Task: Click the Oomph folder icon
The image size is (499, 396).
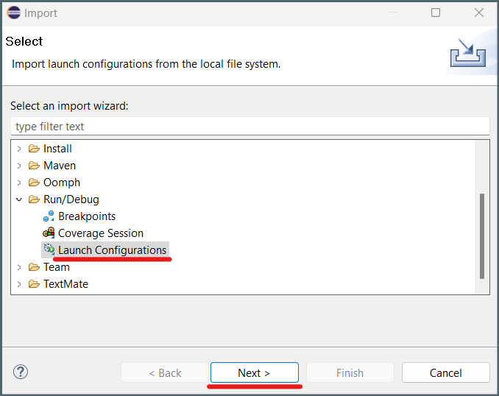Action: tap(34, 183)
